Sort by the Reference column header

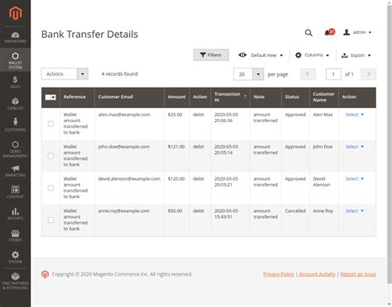(x=77, y=97)
